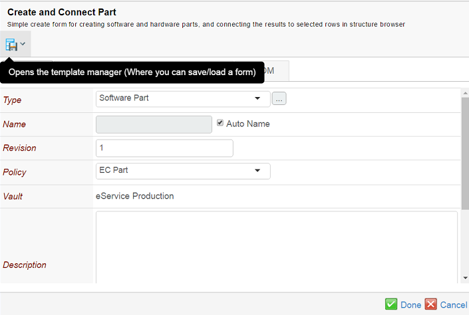Click the red Cancel X icon

430,304
